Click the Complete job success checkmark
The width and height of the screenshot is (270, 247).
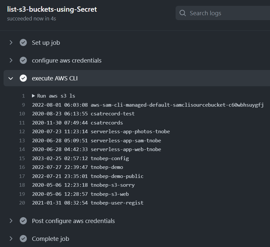point(23,239)
